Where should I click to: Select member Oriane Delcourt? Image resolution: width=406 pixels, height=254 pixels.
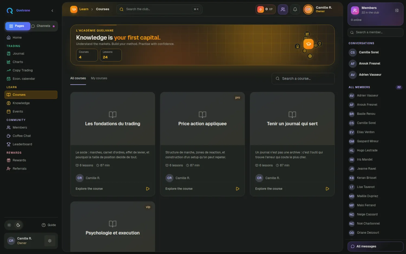375,233
